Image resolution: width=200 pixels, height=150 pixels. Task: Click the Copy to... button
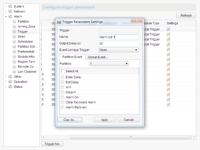(70, 120)
